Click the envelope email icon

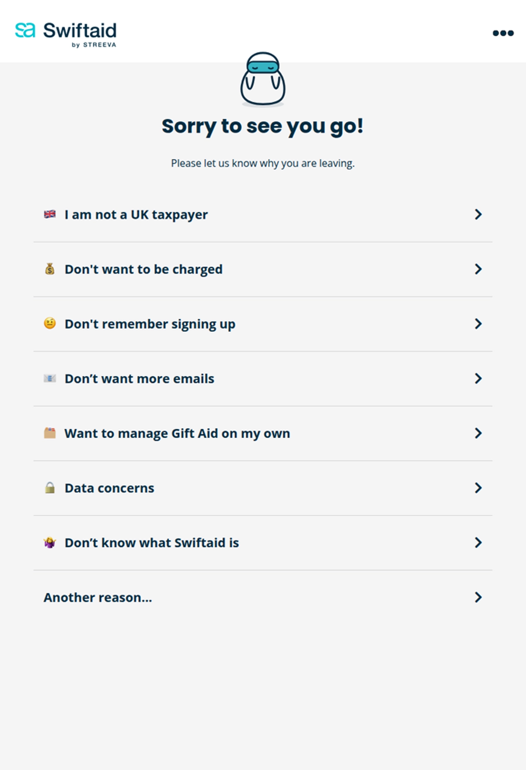click(49, 378)
